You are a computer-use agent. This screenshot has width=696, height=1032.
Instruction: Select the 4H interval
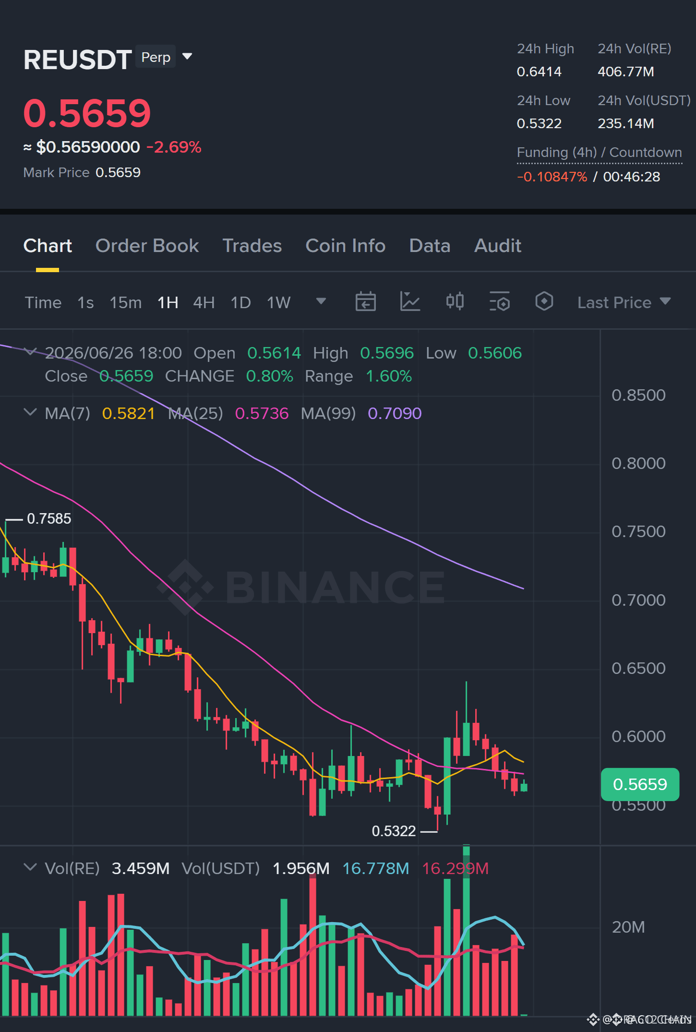[x=204, y=302]
